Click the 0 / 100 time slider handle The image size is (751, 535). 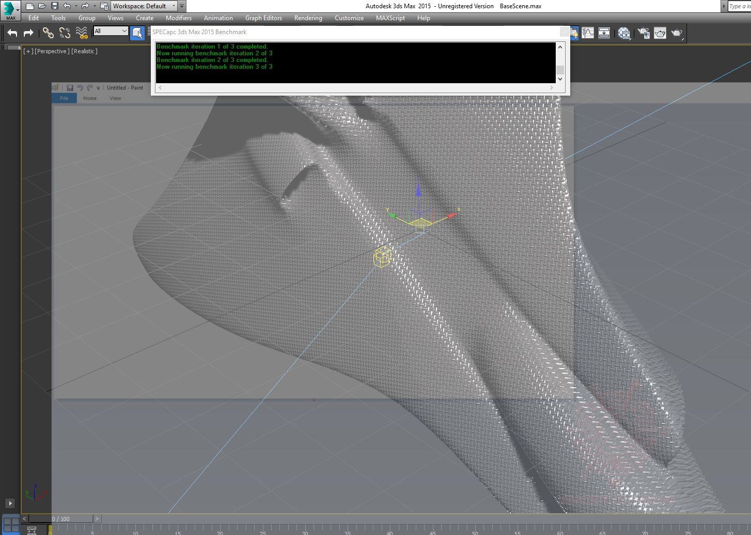pyautogui.click(x=60, y=518)
